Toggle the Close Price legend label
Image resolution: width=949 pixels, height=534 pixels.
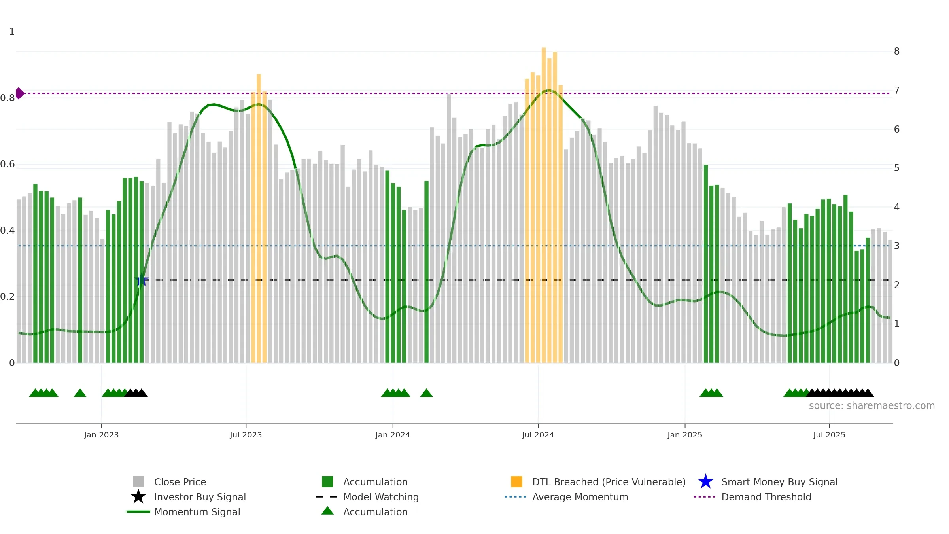[180, 482]
